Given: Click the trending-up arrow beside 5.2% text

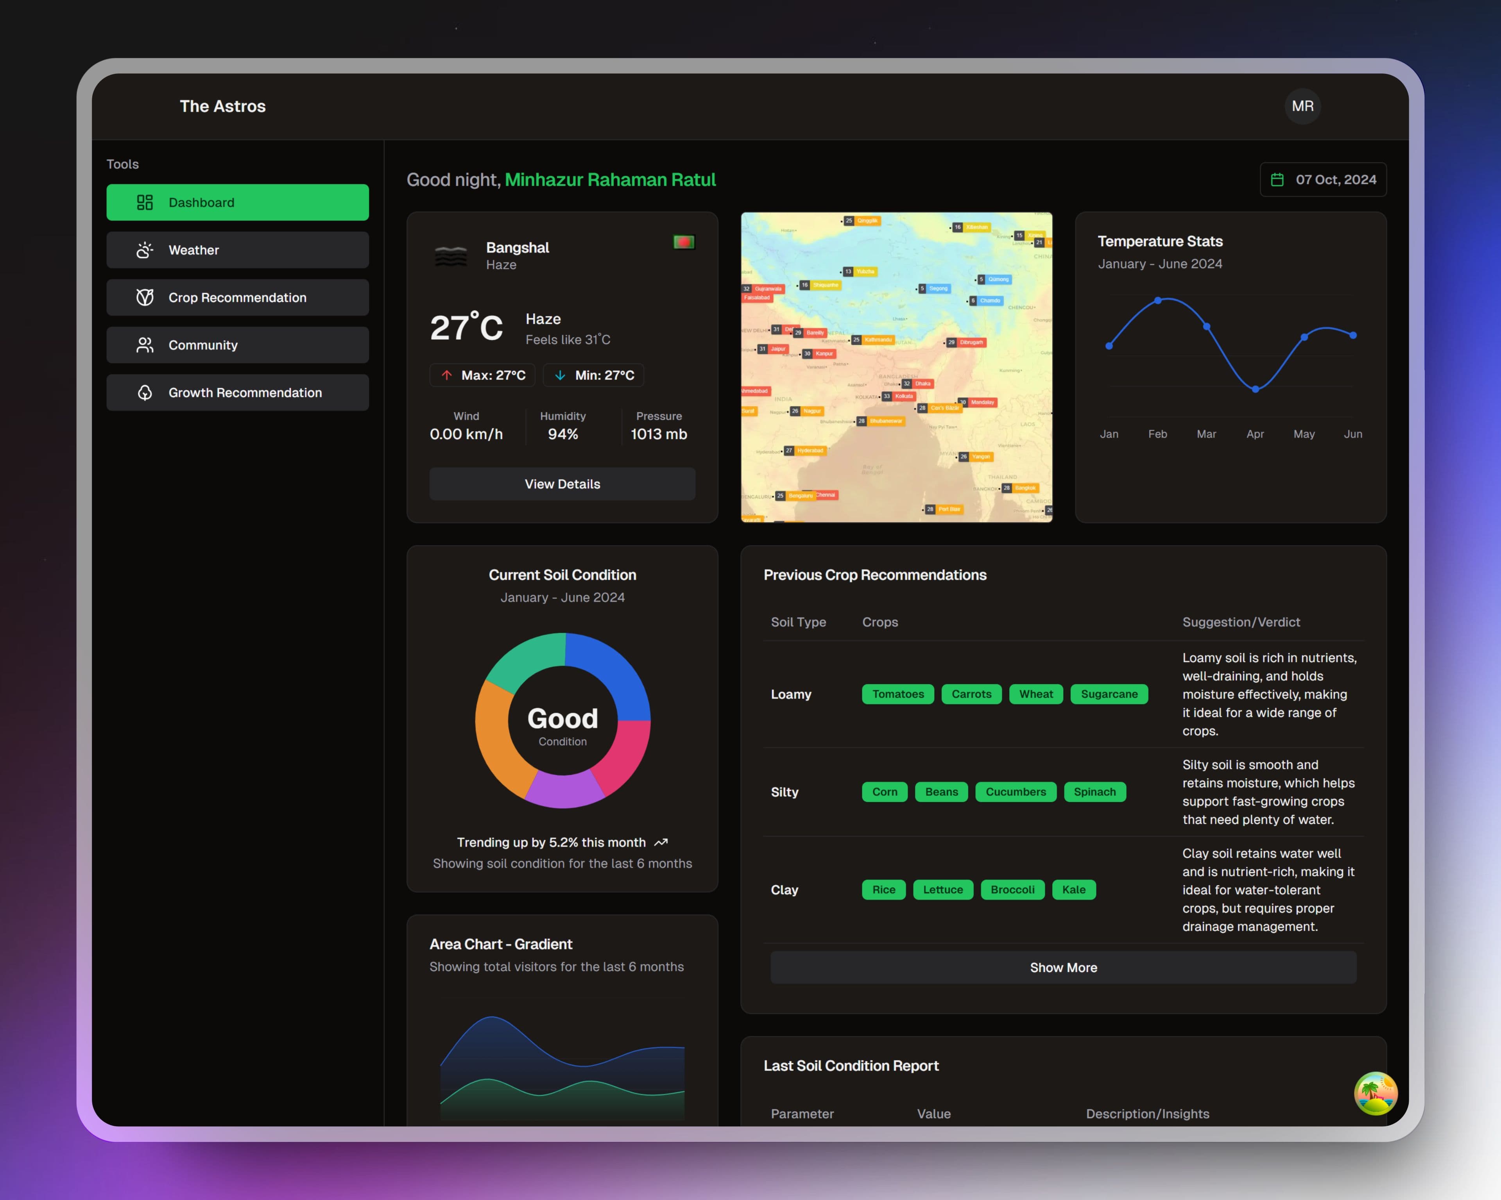Looking at the screenshot, I should click(661, 842).
